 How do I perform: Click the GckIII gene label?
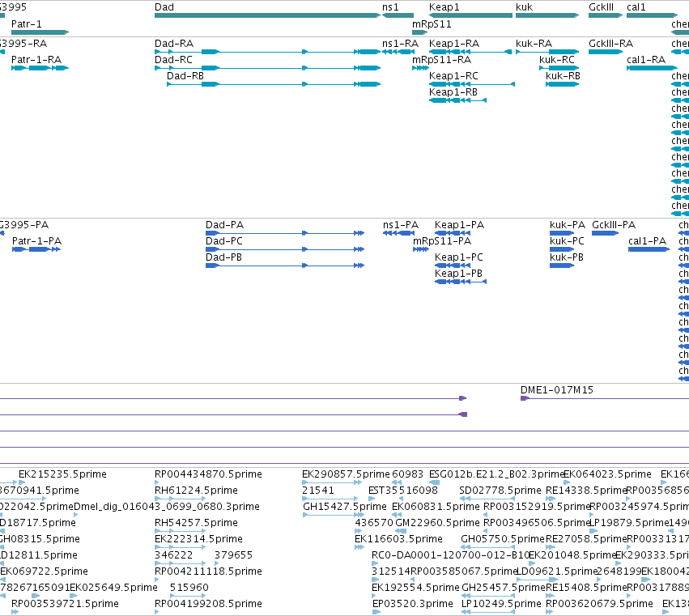pyautogui.click(x=601, y=7)
